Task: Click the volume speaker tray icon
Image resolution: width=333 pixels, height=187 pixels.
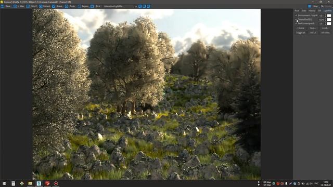Action: (x=311, y=183)
